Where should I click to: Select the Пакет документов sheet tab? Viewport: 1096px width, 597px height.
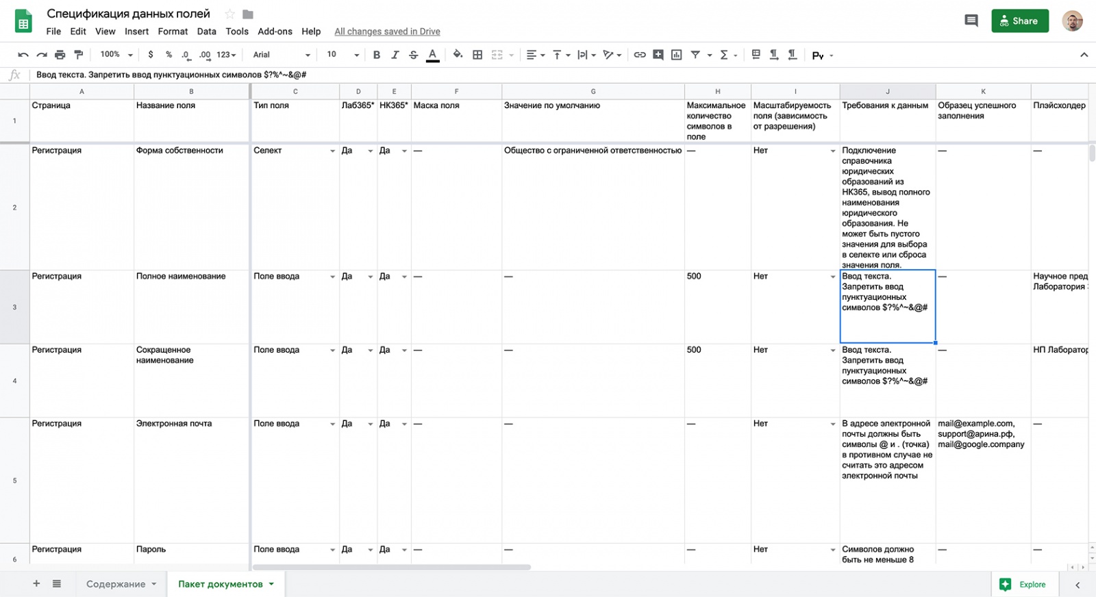pos(226,584)
